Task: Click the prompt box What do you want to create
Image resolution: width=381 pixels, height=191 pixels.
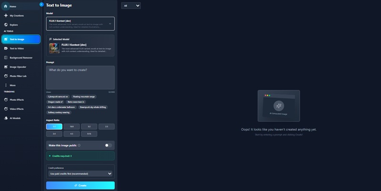Action: 80,77
